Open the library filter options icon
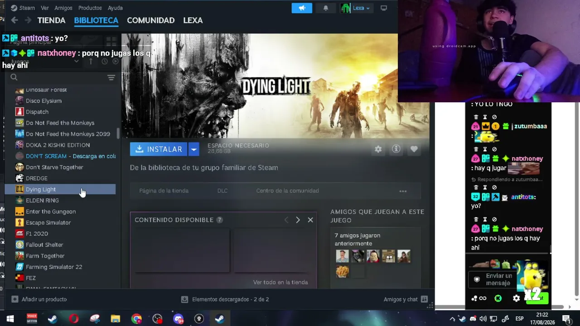The image size is (580, 326). click(x=111, y=77)
